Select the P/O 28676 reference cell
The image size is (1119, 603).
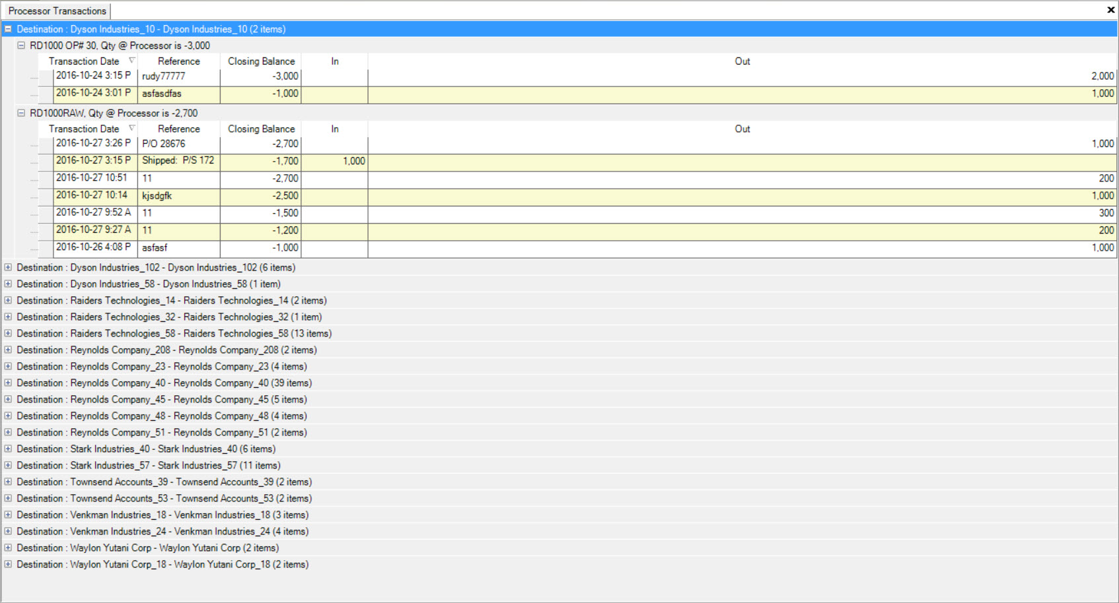point(178,144)
